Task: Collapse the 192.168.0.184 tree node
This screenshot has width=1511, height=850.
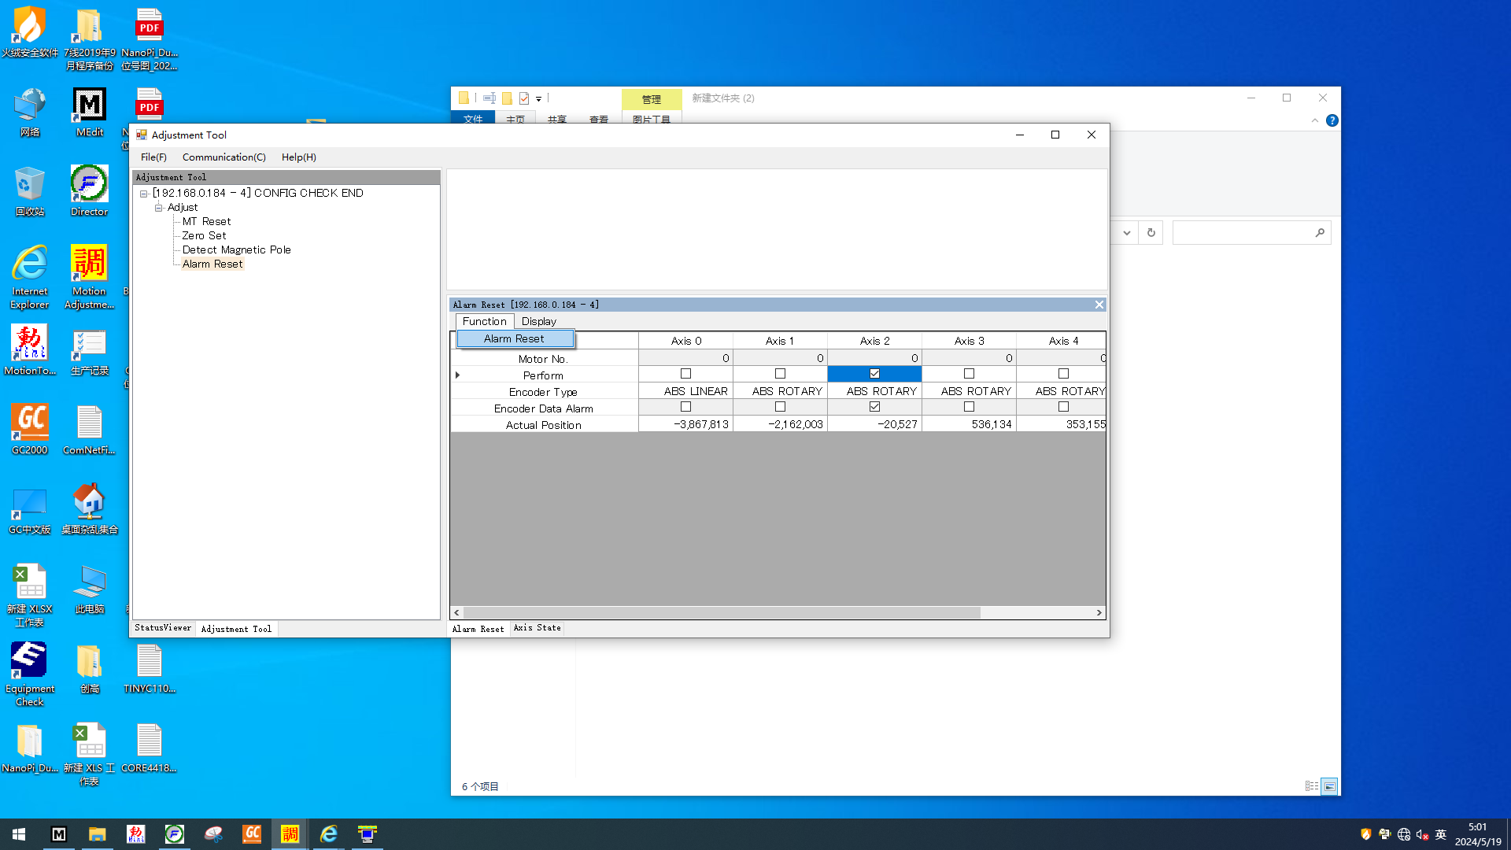Action: point(144,194)
